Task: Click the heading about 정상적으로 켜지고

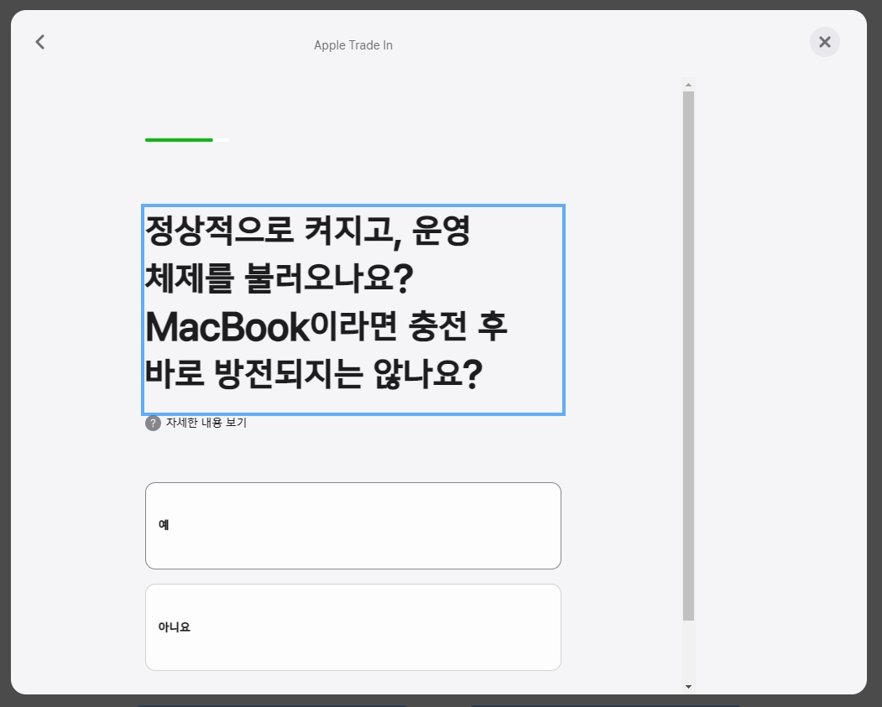Action: [x=353, y=309]
